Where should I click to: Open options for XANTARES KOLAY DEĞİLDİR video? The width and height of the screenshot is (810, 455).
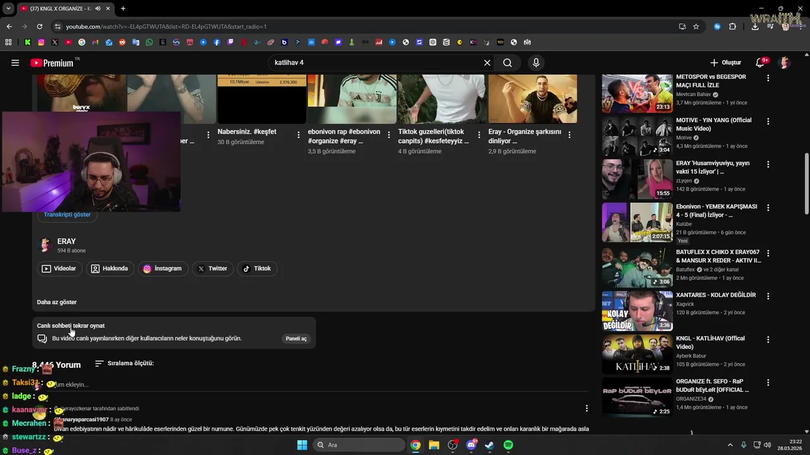click(768, 296)
